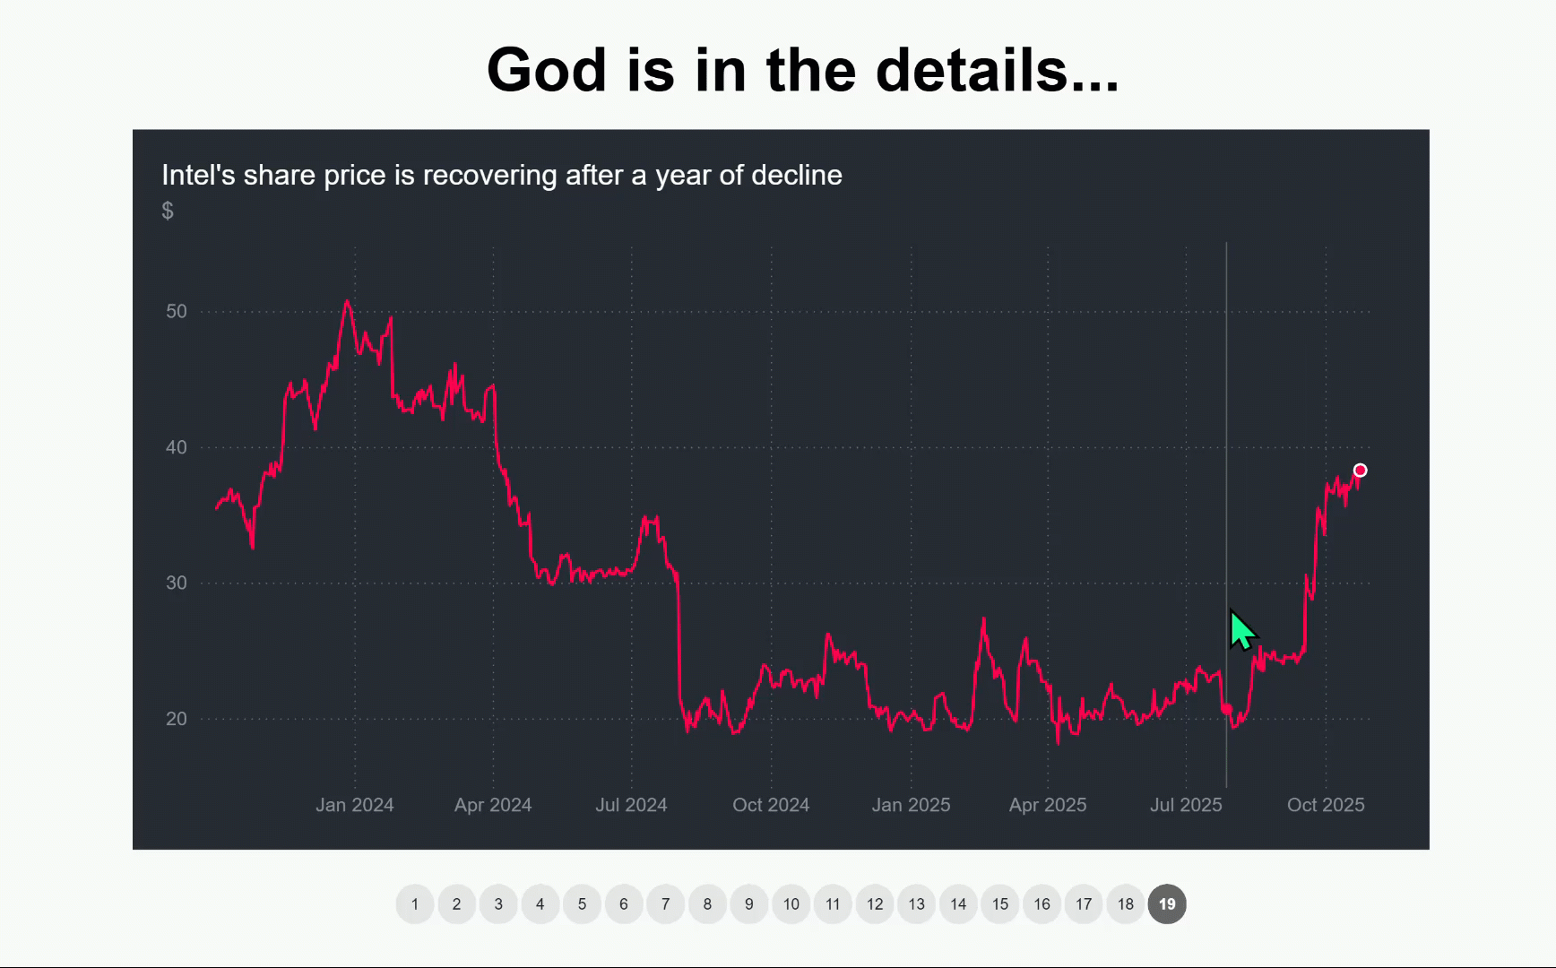
Task: Click pagination step 5
Action: pos(583,903)
